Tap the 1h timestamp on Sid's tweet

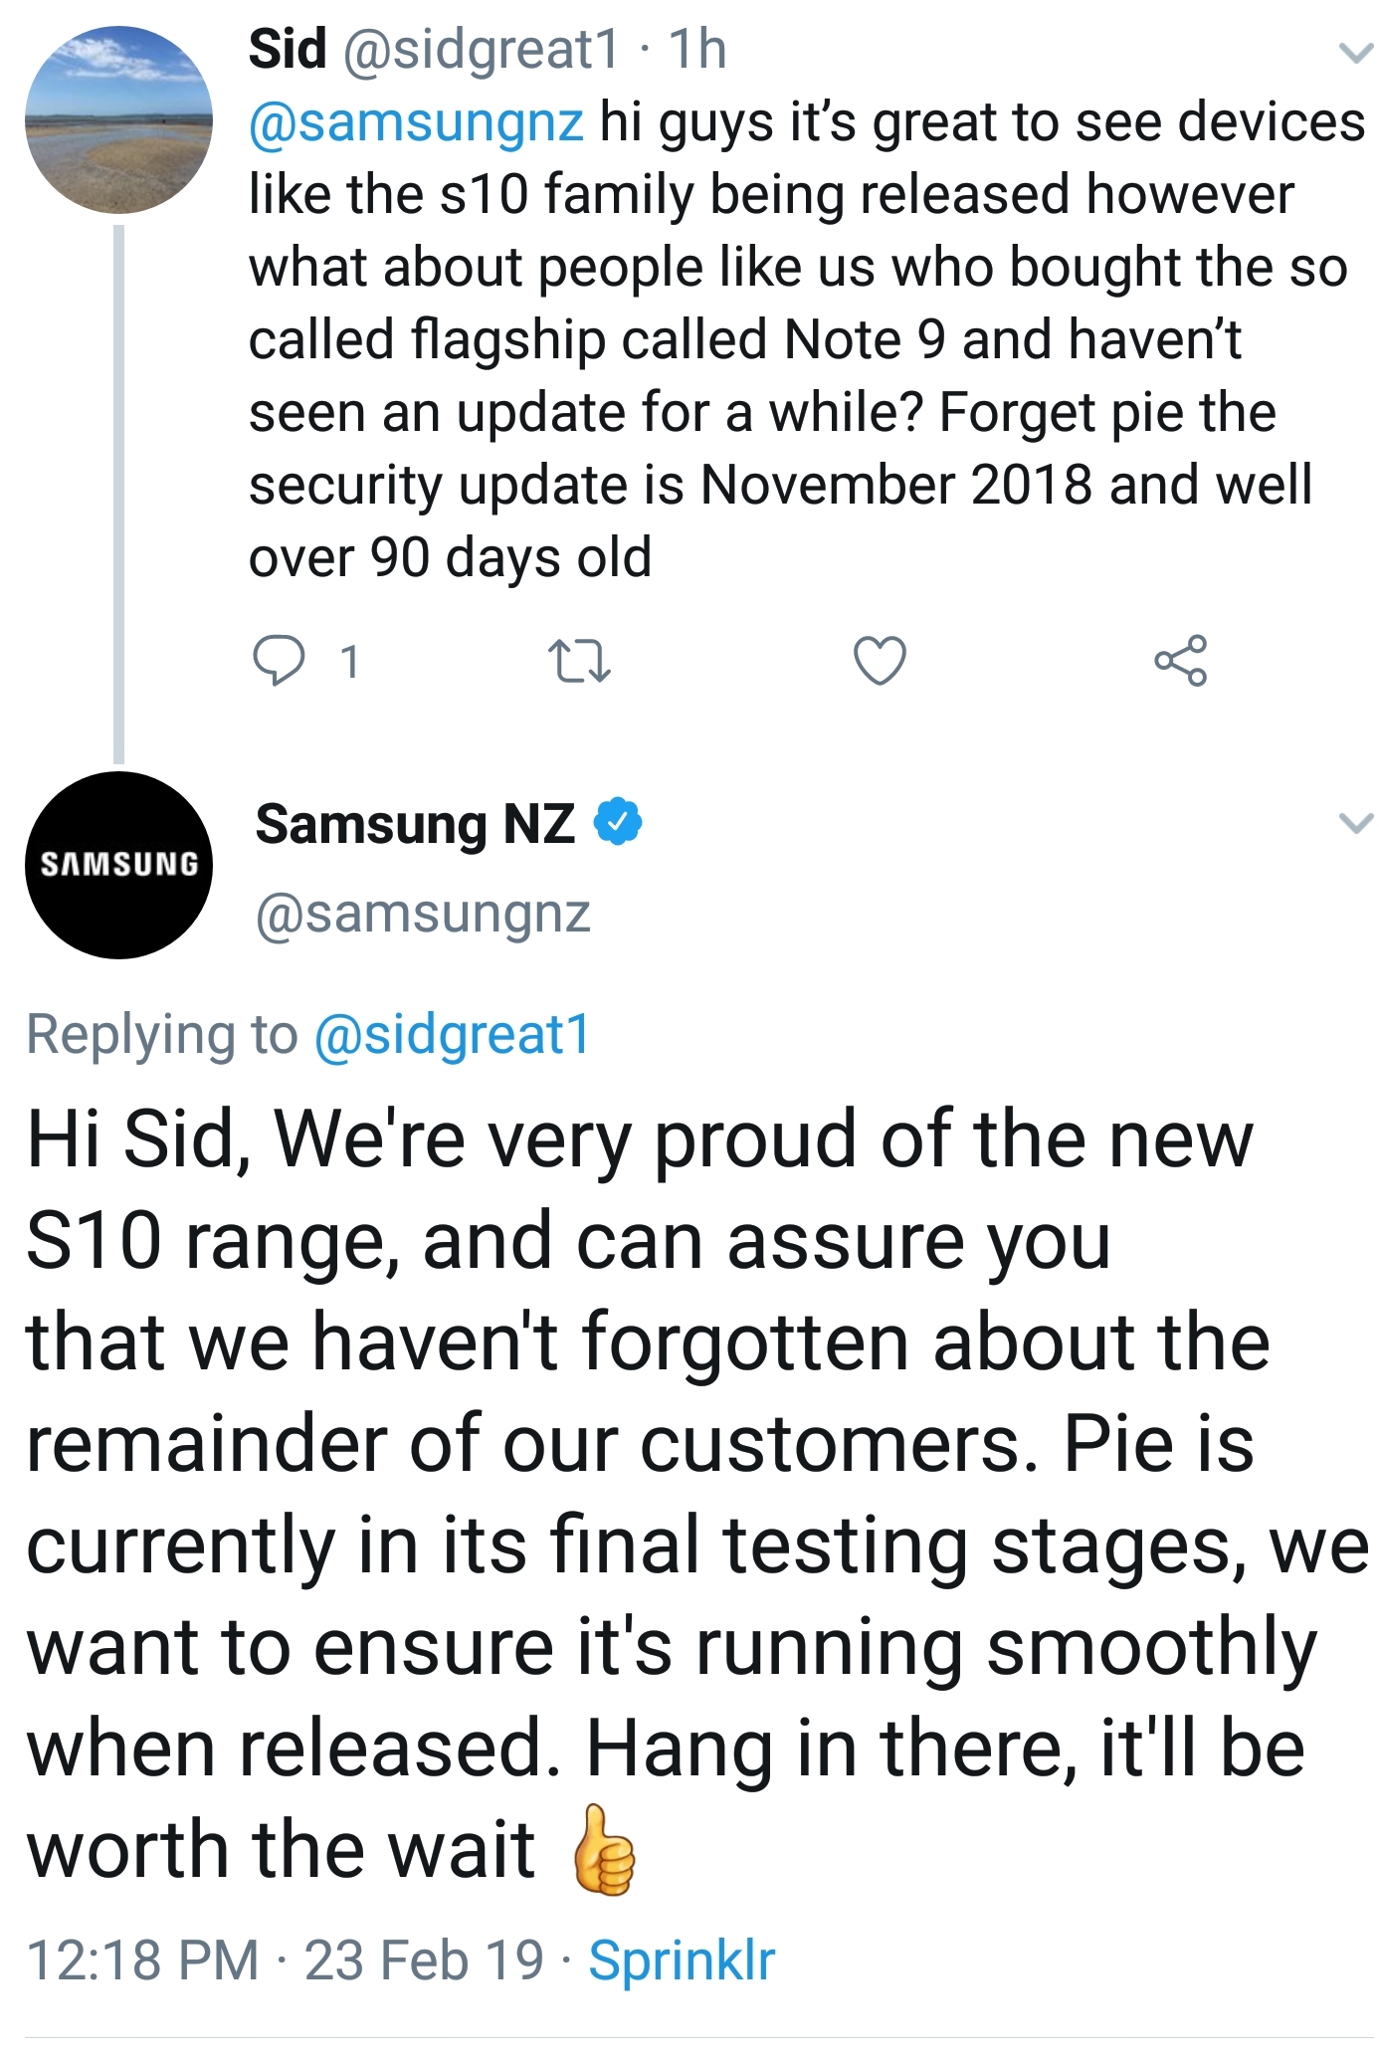pyautogui.click(x=697, y=50)
